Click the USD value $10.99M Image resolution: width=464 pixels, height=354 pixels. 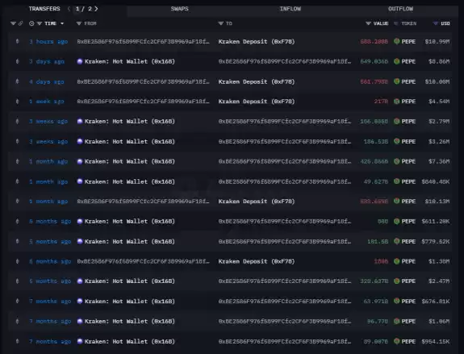click(437, 42)
